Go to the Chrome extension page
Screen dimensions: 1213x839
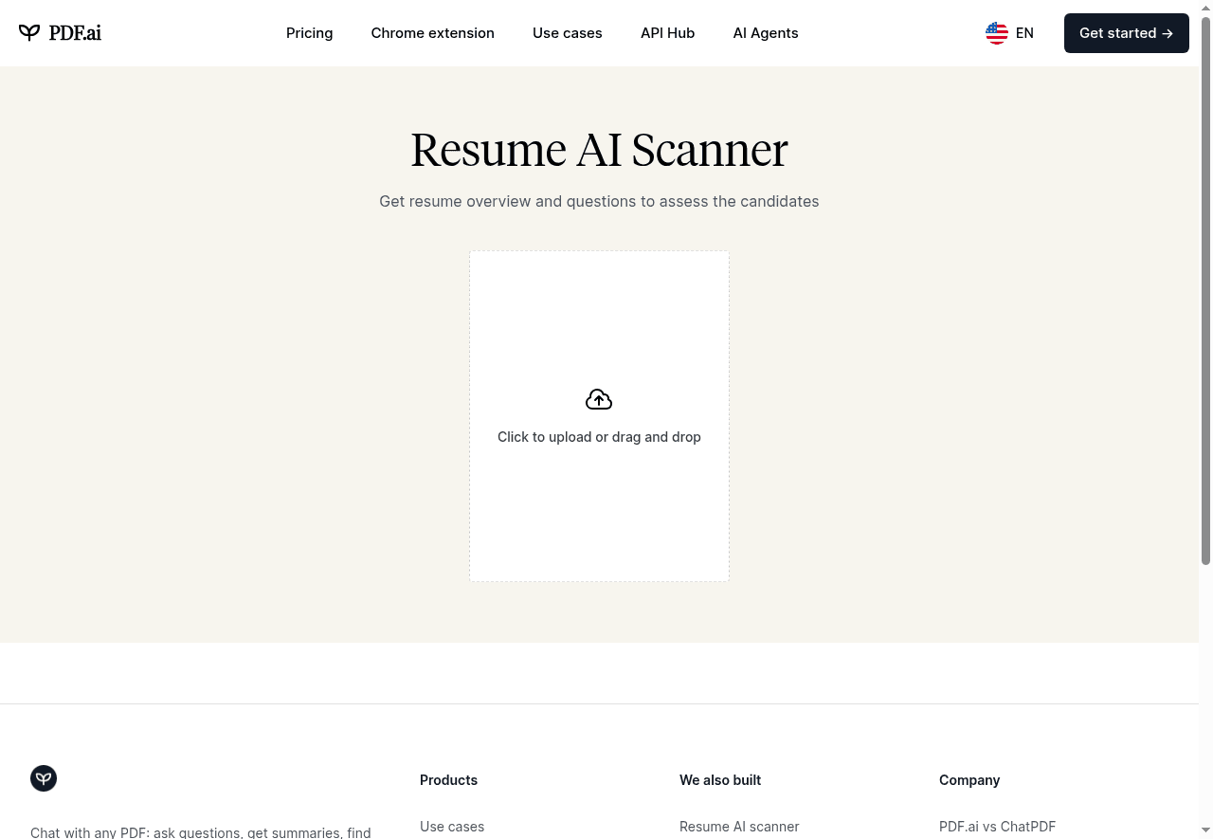432,32
